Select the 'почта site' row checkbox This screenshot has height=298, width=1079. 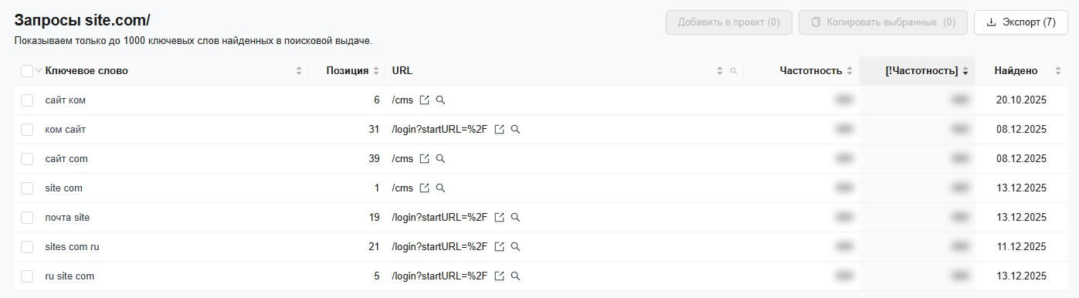[x=27, y=218]
